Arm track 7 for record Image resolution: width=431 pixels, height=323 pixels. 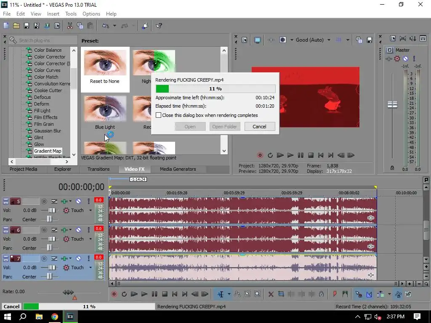coord(44,259)
